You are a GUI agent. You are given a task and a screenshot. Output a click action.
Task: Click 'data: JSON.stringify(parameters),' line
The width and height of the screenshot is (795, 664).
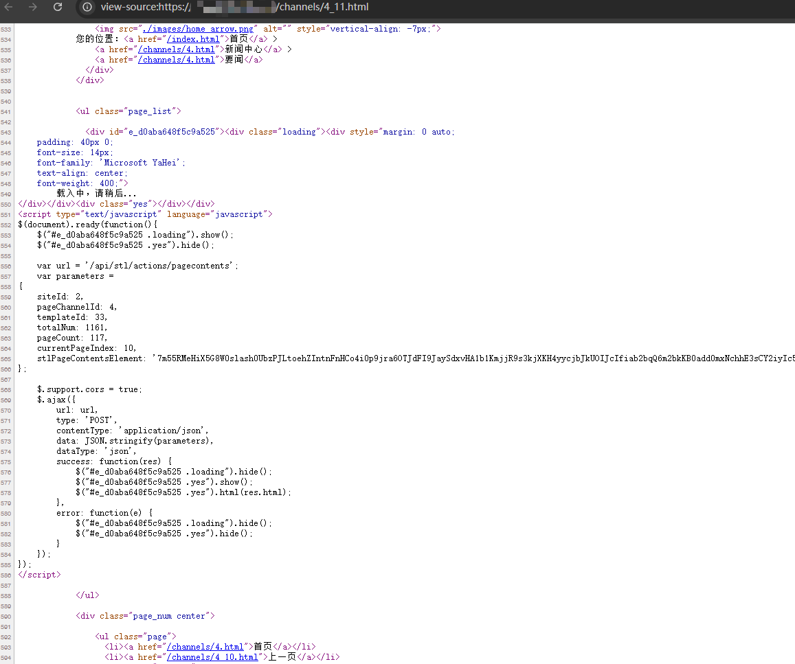pyautogui.click(x=135, y=441)
